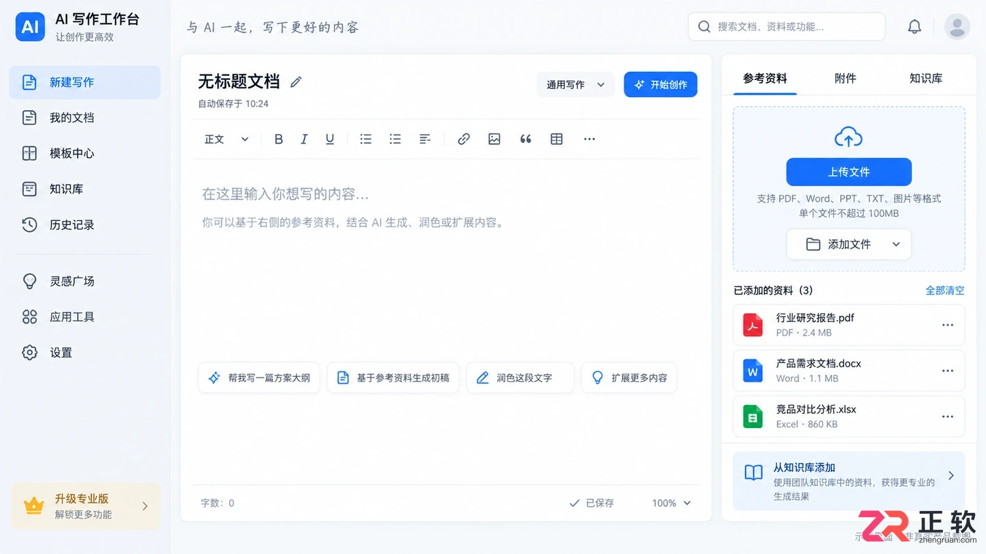Open the 添加文件 dropdown
The image size is (986, 554).
[849, 244]
